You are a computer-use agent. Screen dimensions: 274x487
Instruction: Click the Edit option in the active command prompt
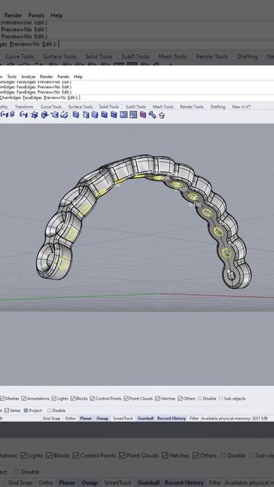[x=72, y=97]
